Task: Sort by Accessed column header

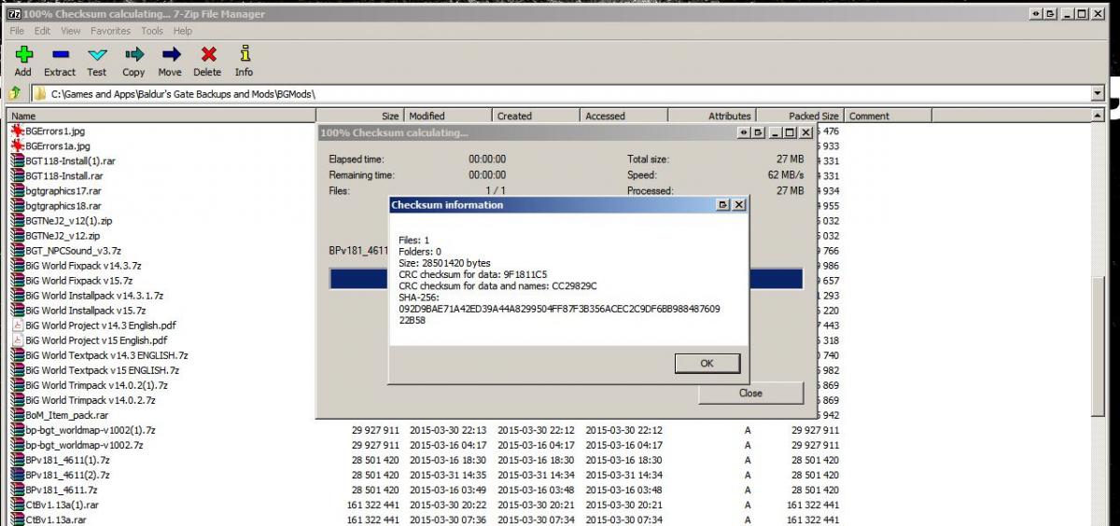Action: coord(623,116)
